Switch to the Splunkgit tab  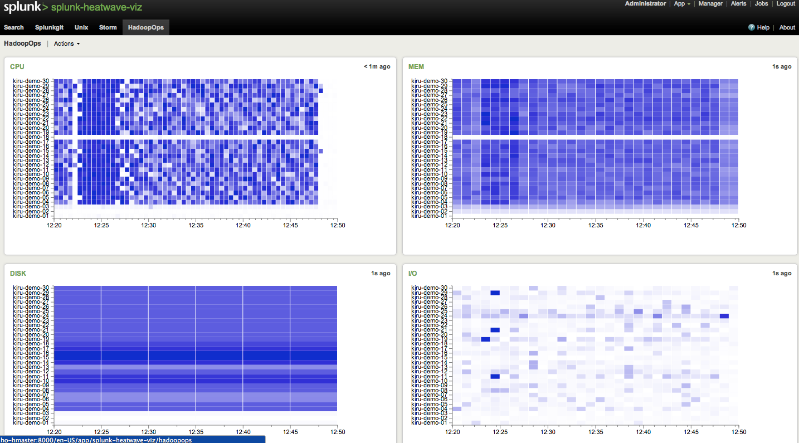click(49, 27)
